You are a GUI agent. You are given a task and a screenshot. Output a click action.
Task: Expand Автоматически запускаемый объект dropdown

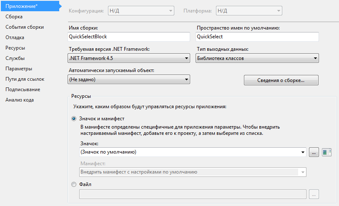[129, 79]
